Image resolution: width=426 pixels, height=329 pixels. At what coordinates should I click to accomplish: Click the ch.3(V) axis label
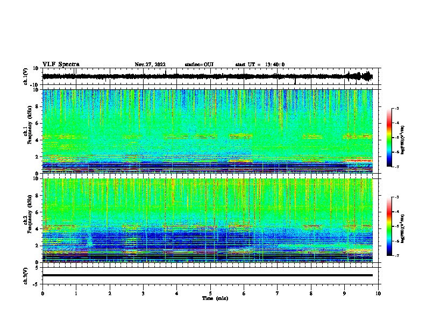pos(26,276)
